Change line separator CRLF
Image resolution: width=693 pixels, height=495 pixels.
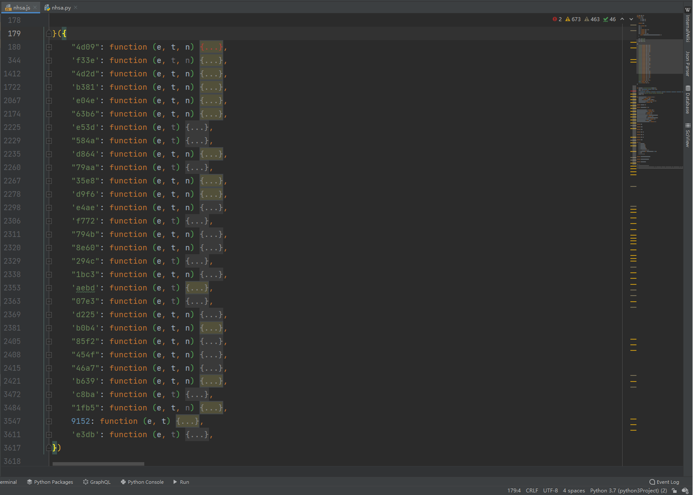click(532, 491)
